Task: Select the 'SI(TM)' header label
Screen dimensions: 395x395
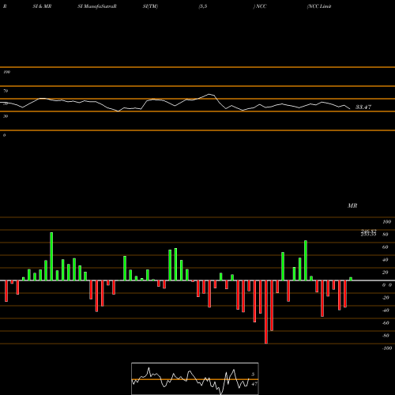Action: pyautogui.click(x=150, y=6)
